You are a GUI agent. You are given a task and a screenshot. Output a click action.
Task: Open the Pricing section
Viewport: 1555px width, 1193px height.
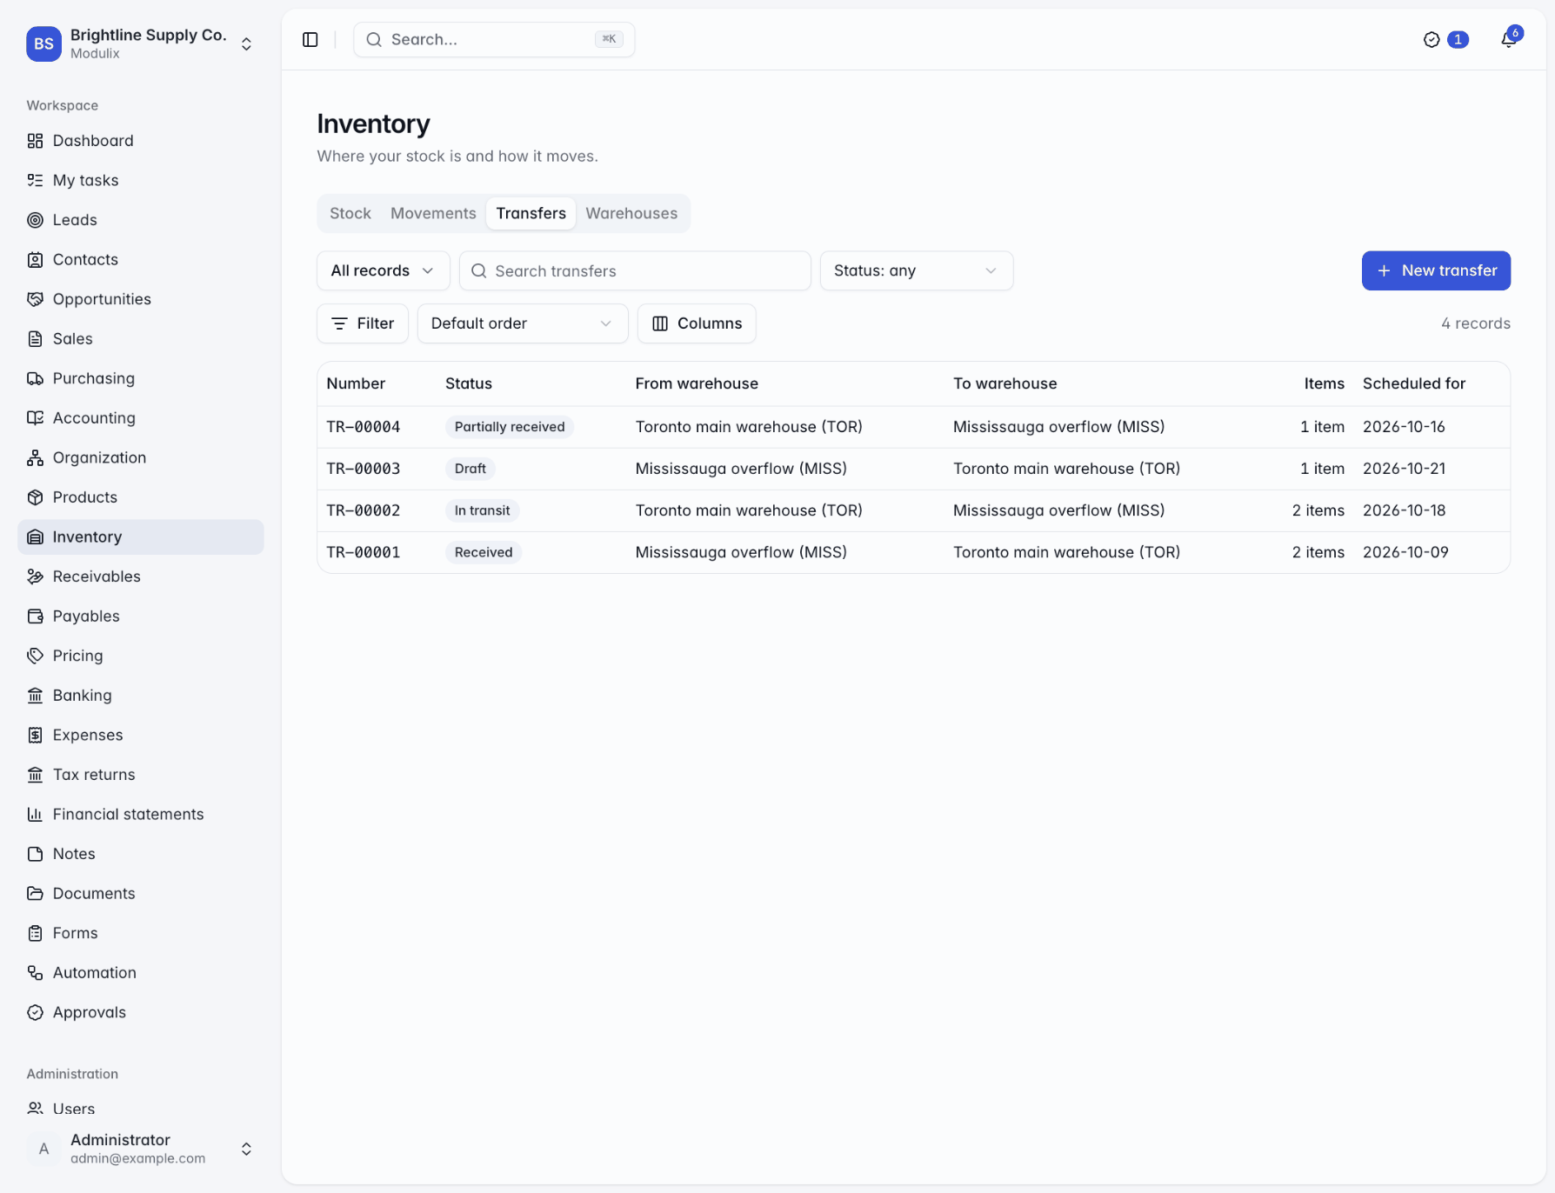click(141, 656)
